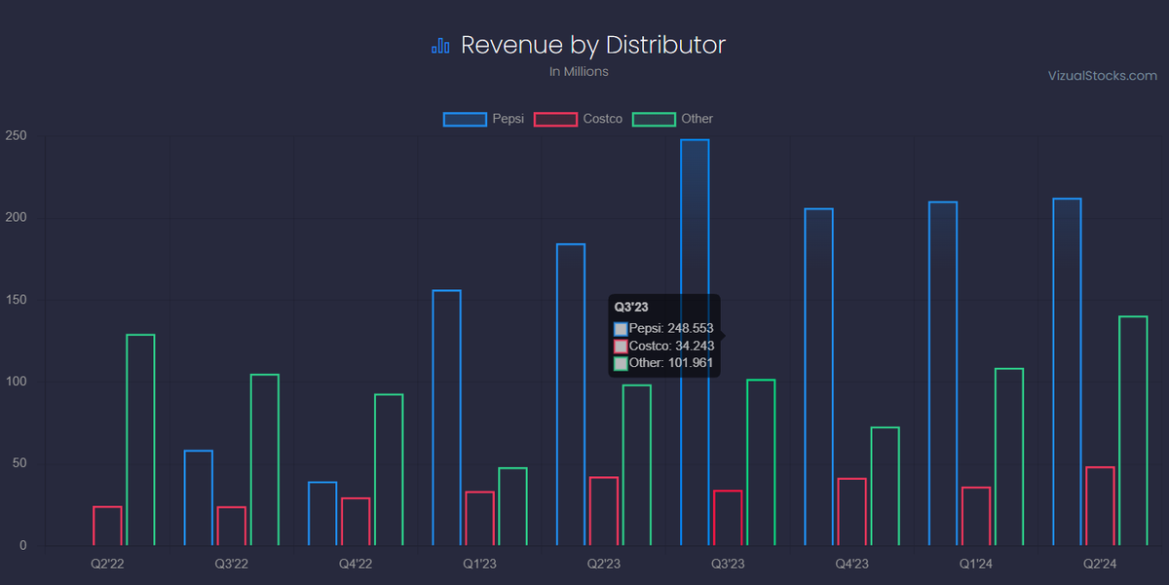Click the 'In Millions' subtitle

pyautogui.click(x=579, y=71)
